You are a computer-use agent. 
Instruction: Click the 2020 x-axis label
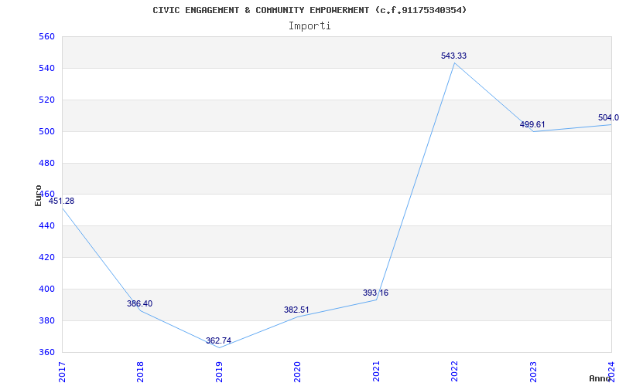297,372
